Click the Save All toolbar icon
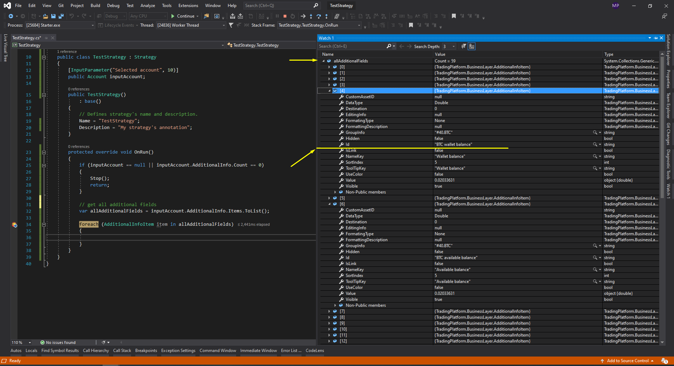Image resolution: width=674 pixels, height=366 pixels. coord(61,16)
